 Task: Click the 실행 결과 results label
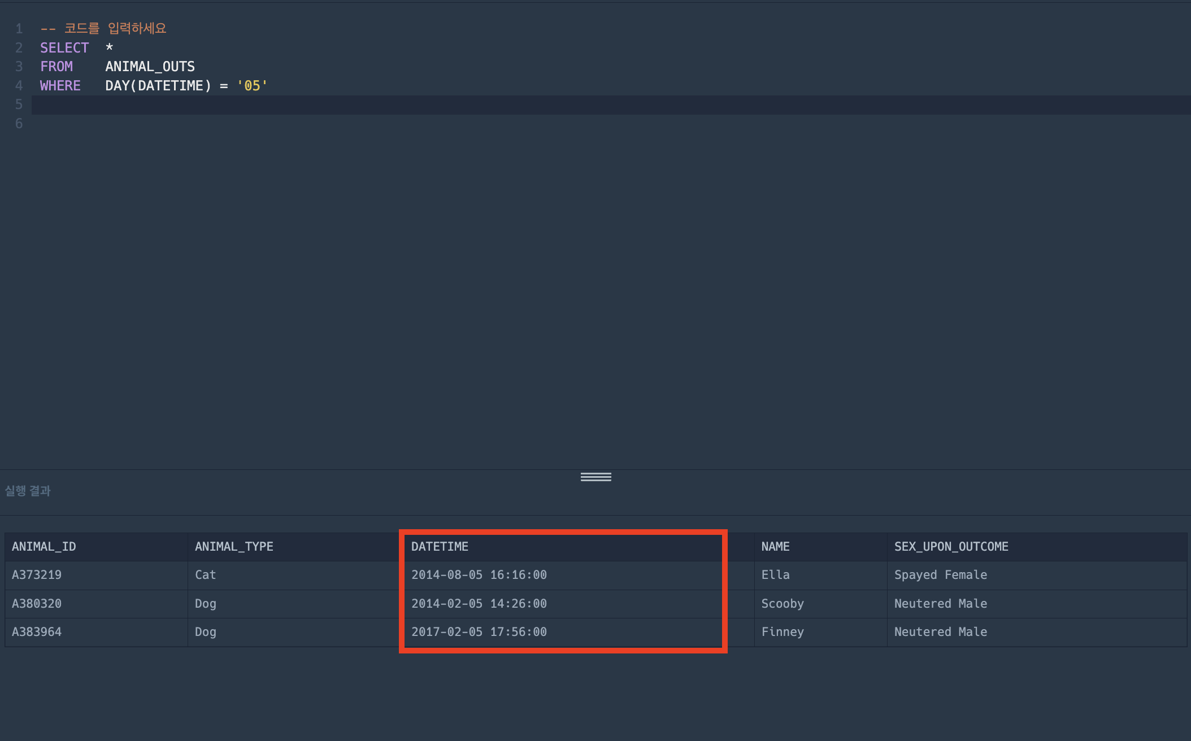[28, 491]
